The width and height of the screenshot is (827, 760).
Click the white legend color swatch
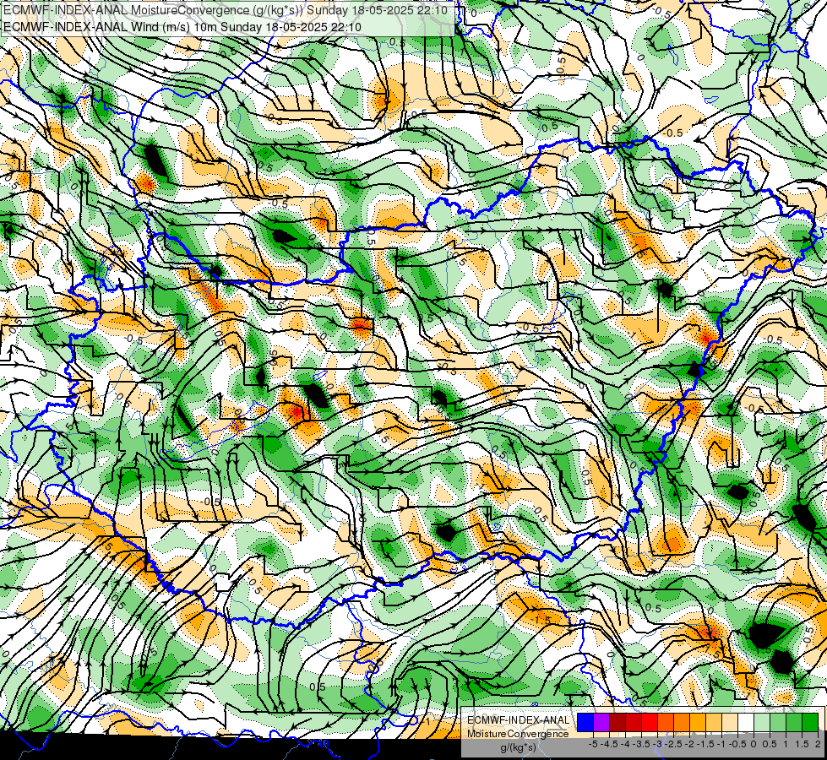click(x=746, y=722)
